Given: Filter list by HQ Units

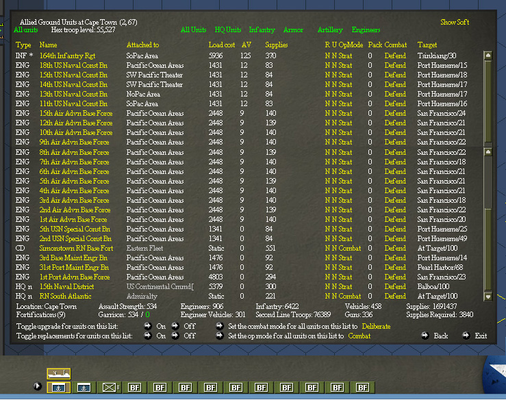Looking at the screenshot, I should [x=228, y=29].
